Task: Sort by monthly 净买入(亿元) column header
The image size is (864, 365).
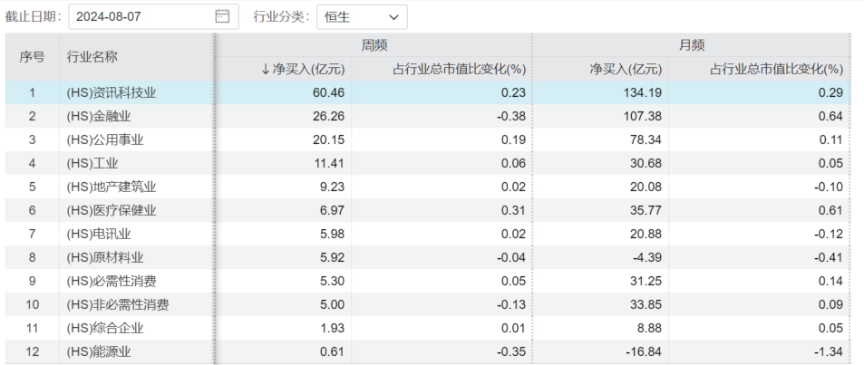Action: click(x=626, y=69)
